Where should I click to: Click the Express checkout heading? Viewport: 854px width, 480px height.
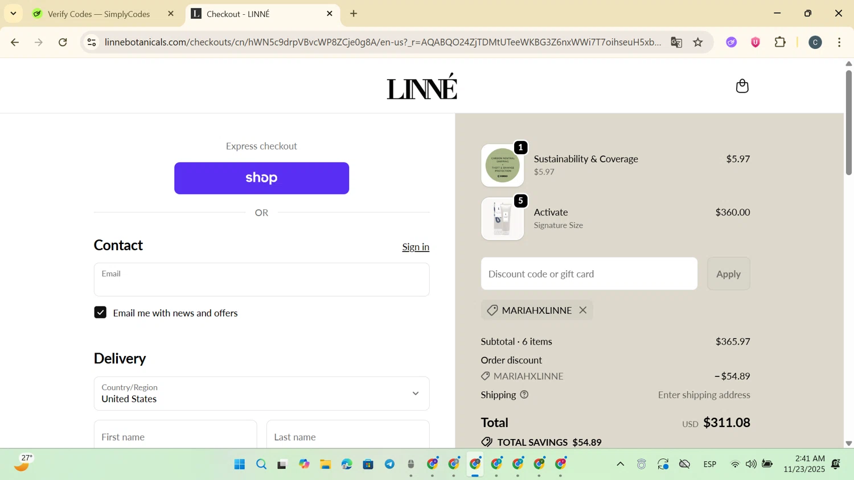coord(261,146)
